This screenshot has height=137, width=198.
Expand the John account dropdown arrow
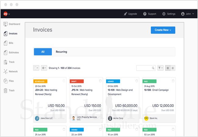pos(193,14)
